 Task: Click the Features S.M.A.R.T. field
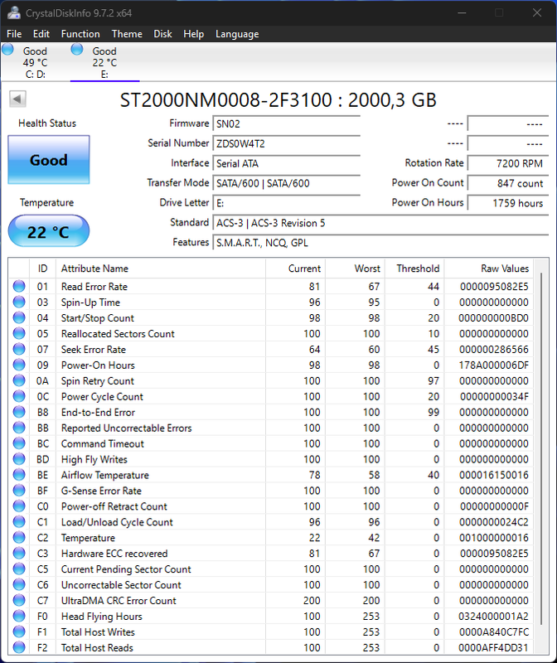380,243
